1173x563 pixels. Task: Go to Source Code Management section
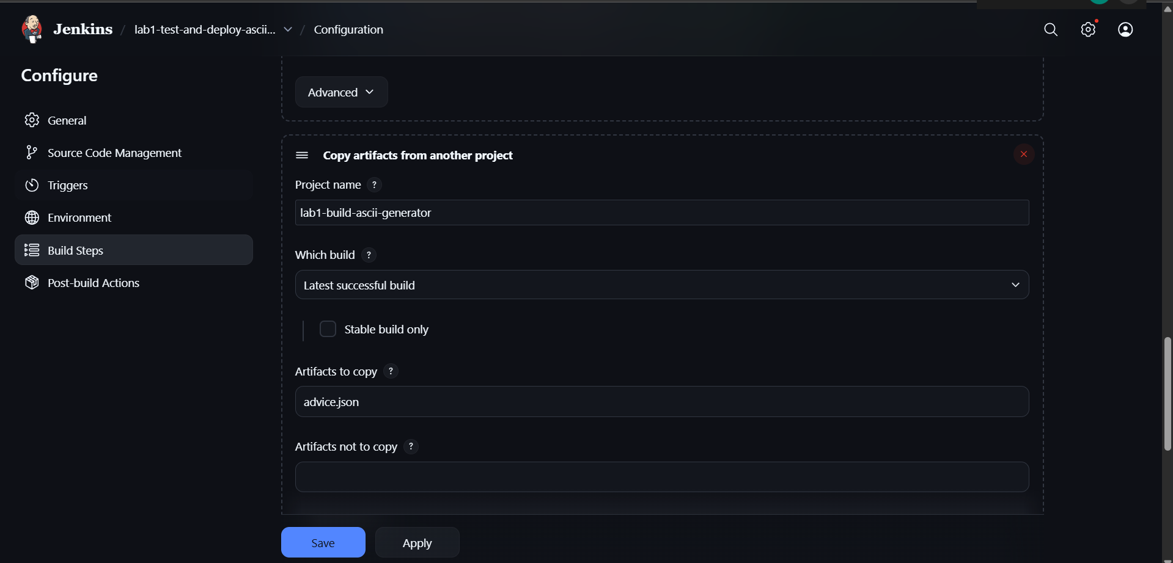coord(114,153)
